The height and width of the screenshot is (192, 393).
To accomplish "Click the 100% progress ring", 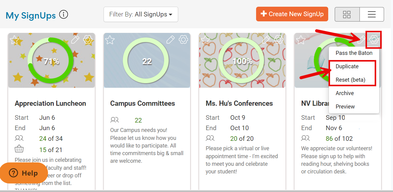I will pos(242,61).
